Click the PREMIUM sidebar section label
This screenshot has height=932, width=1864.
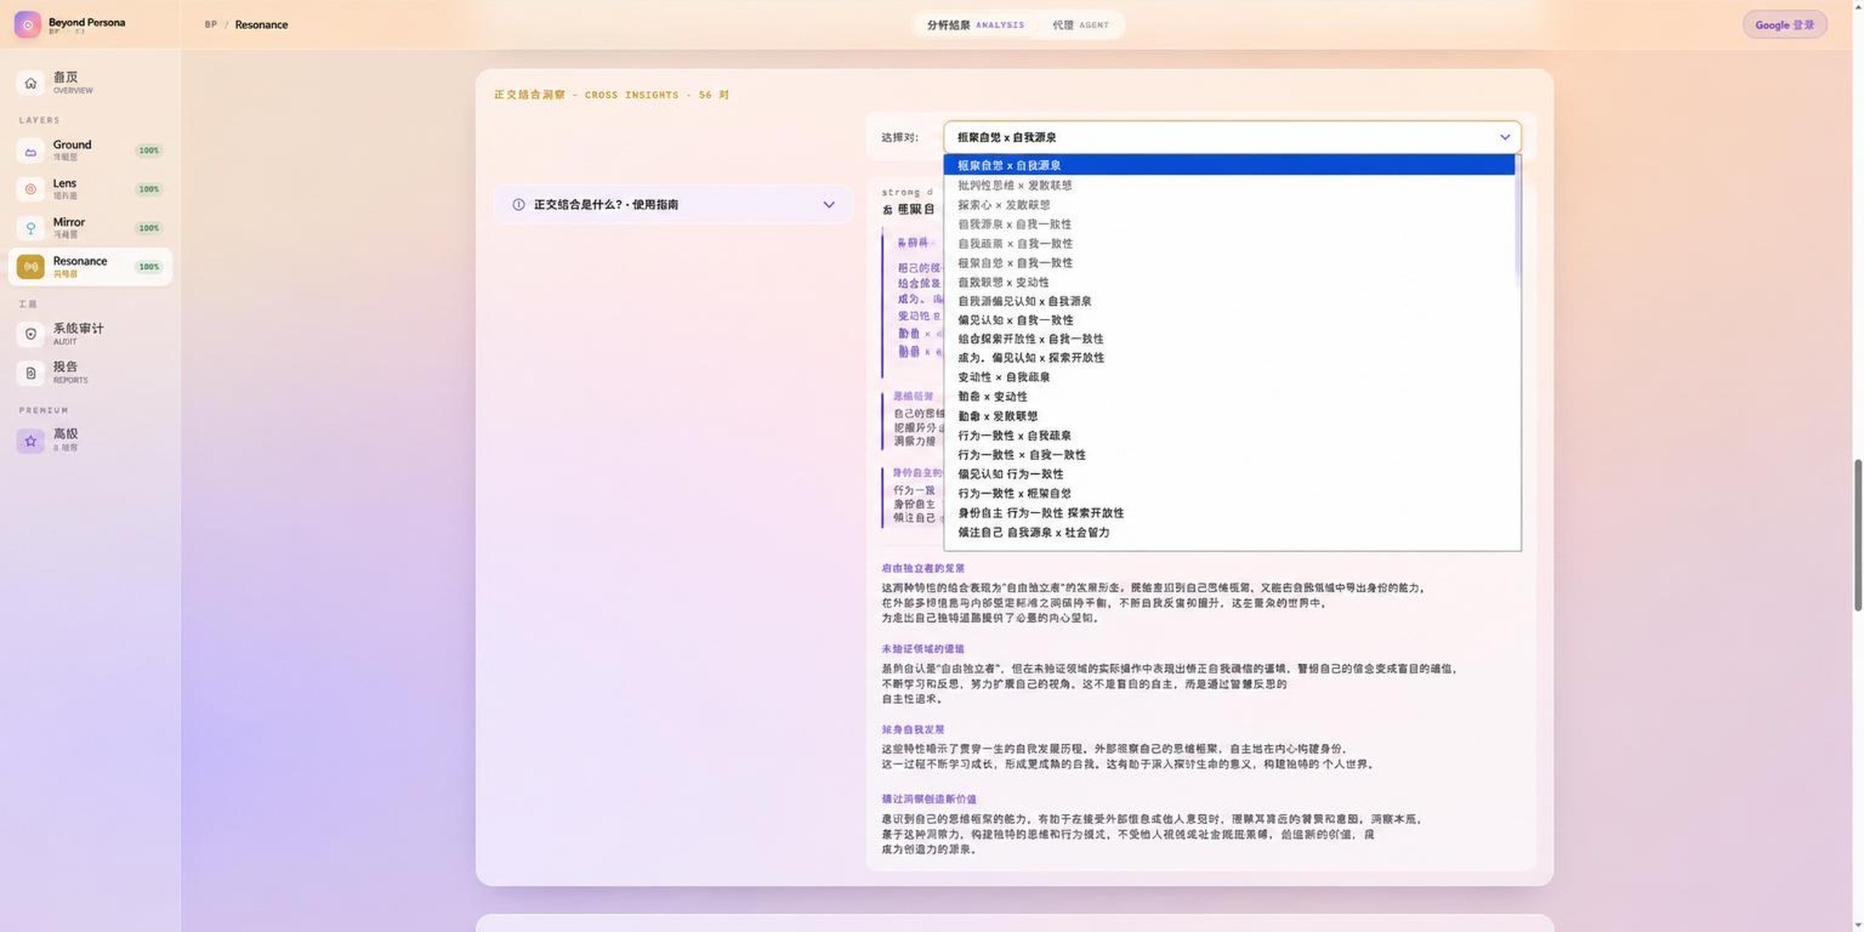[44, 411]
